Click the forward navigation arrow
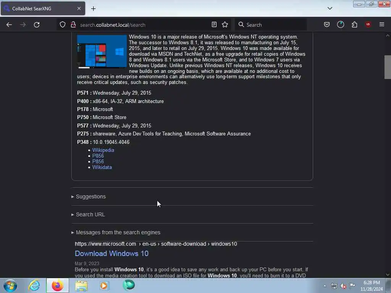Screen dimensions: 391x293 (23, 25)
